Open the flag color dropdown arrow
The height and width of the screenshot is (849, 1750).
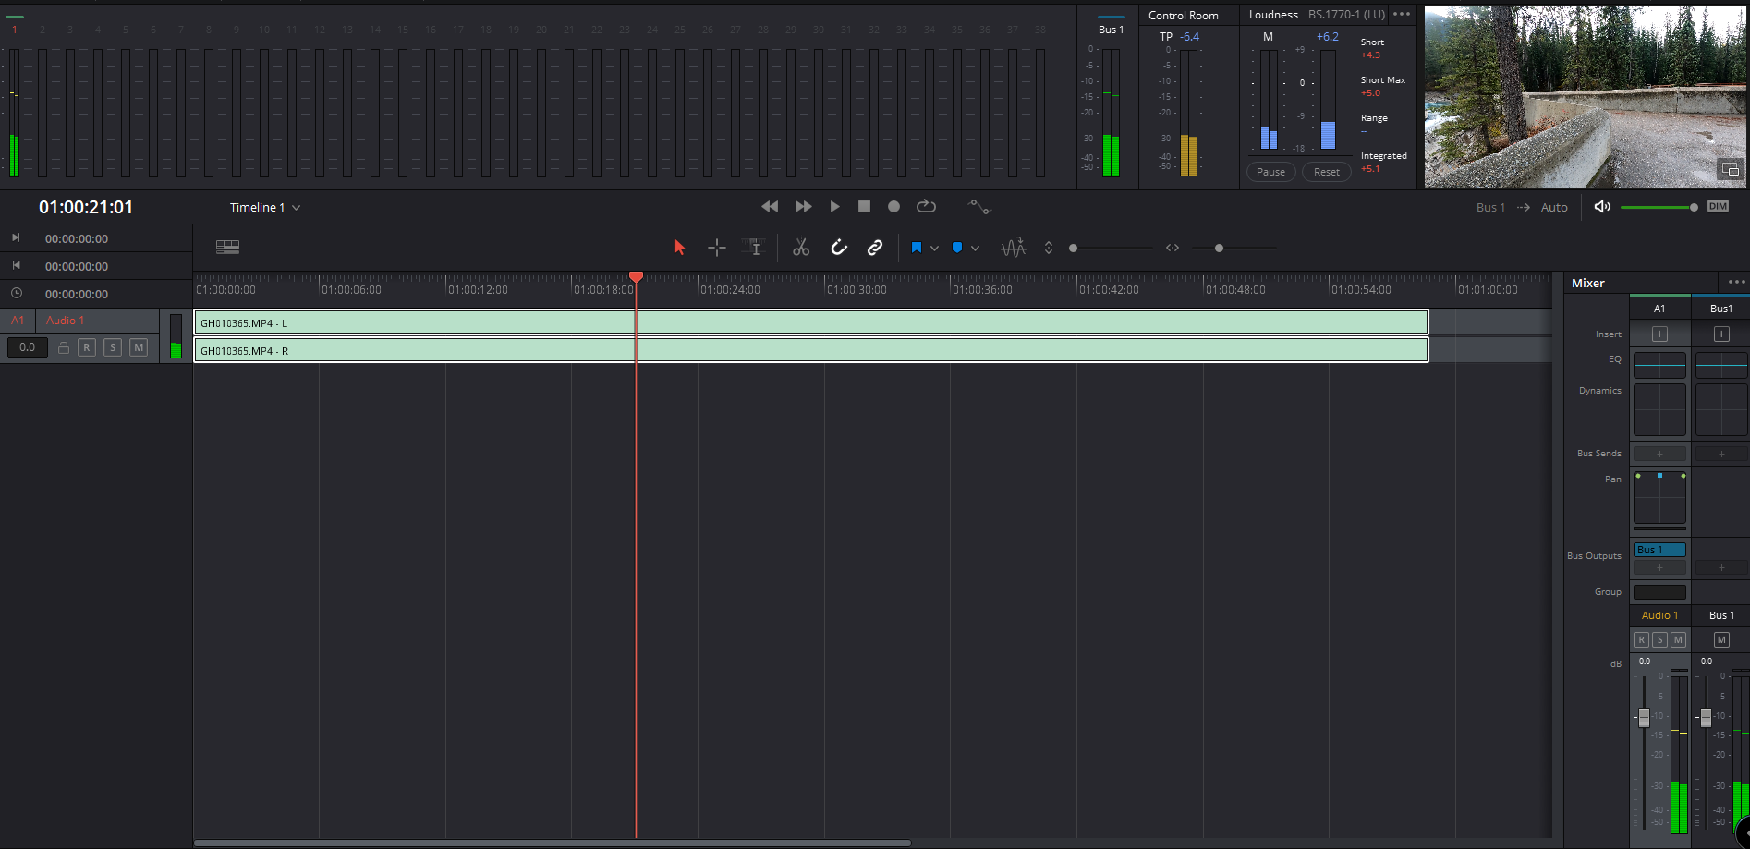[x=934, y=249]
